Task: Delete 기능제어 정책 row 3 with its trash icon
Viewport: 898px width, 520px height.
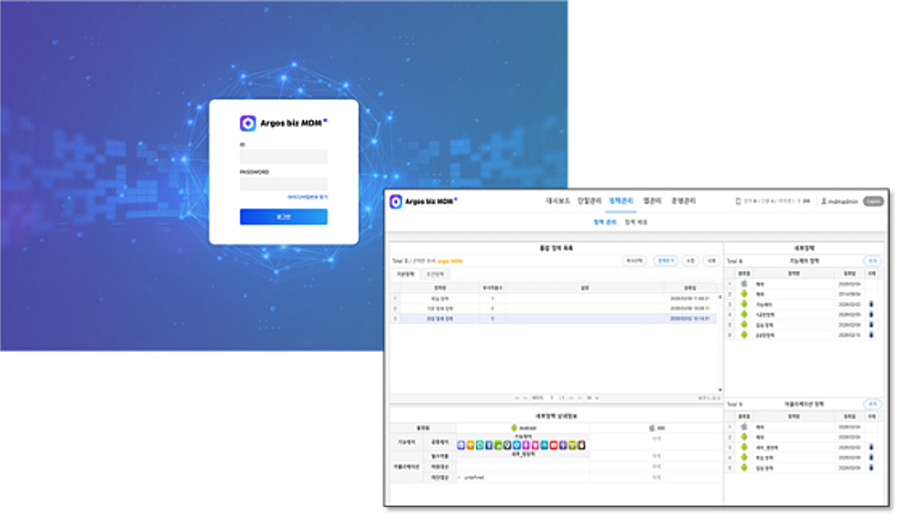Action: tap(870, 305)
